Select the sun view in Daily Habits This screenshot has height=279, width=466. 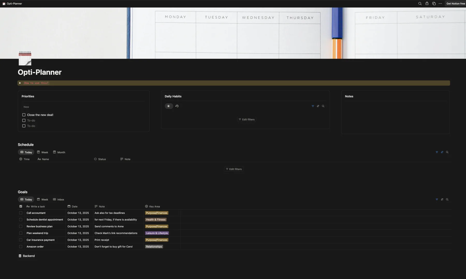click(169, 106)
